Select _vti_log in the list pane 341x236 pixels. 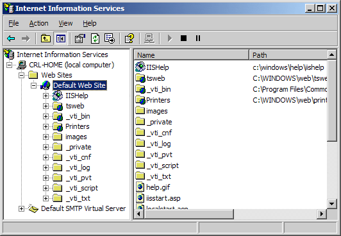(158, 144)
